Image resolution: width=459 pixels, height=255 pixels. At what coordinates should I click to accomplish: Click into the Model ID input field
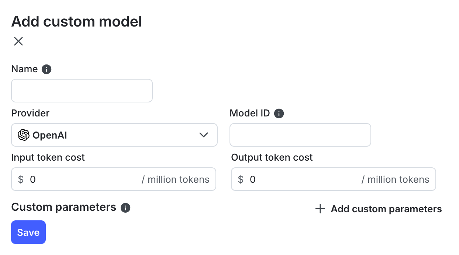[300, 135]
